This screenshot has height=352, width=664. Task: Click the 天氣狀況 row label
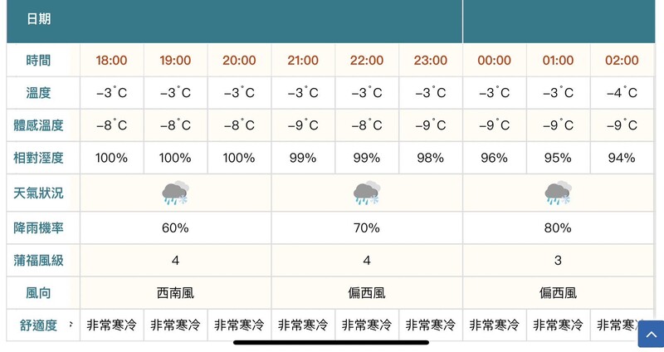[38, 193]
